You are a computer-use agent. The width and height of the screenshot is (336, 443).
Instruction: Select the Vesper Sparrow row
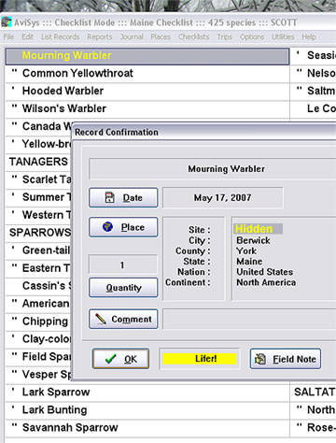(x=38, y=375)
